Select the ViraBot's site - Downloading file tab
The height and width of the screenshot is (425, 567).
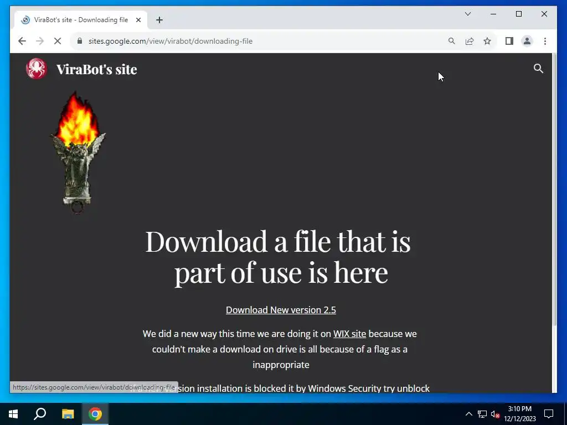click(81, 20)
